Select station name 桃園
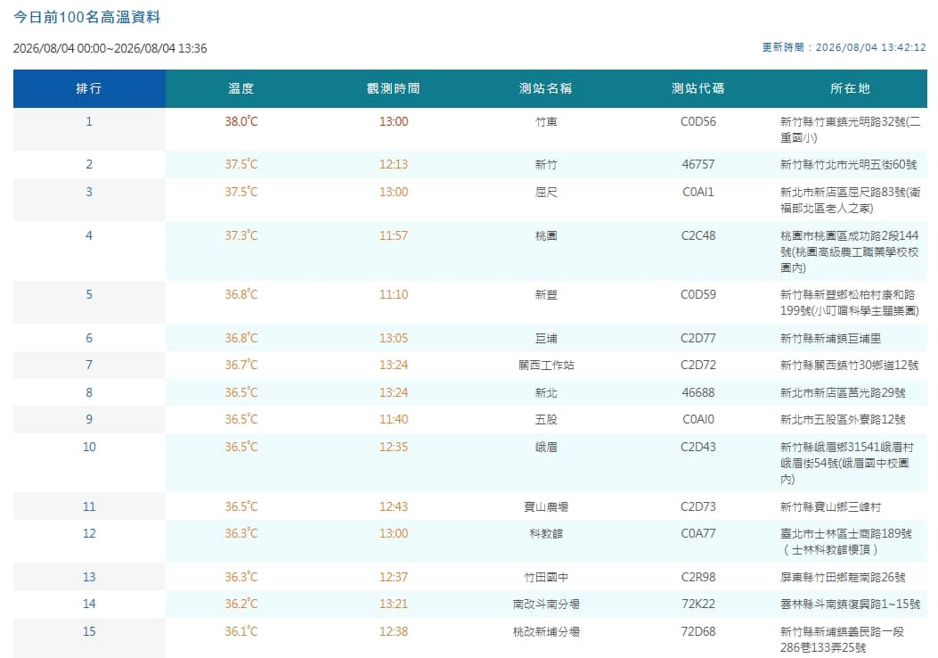Viewport: 938px width, 658px height. pos(545,236)
